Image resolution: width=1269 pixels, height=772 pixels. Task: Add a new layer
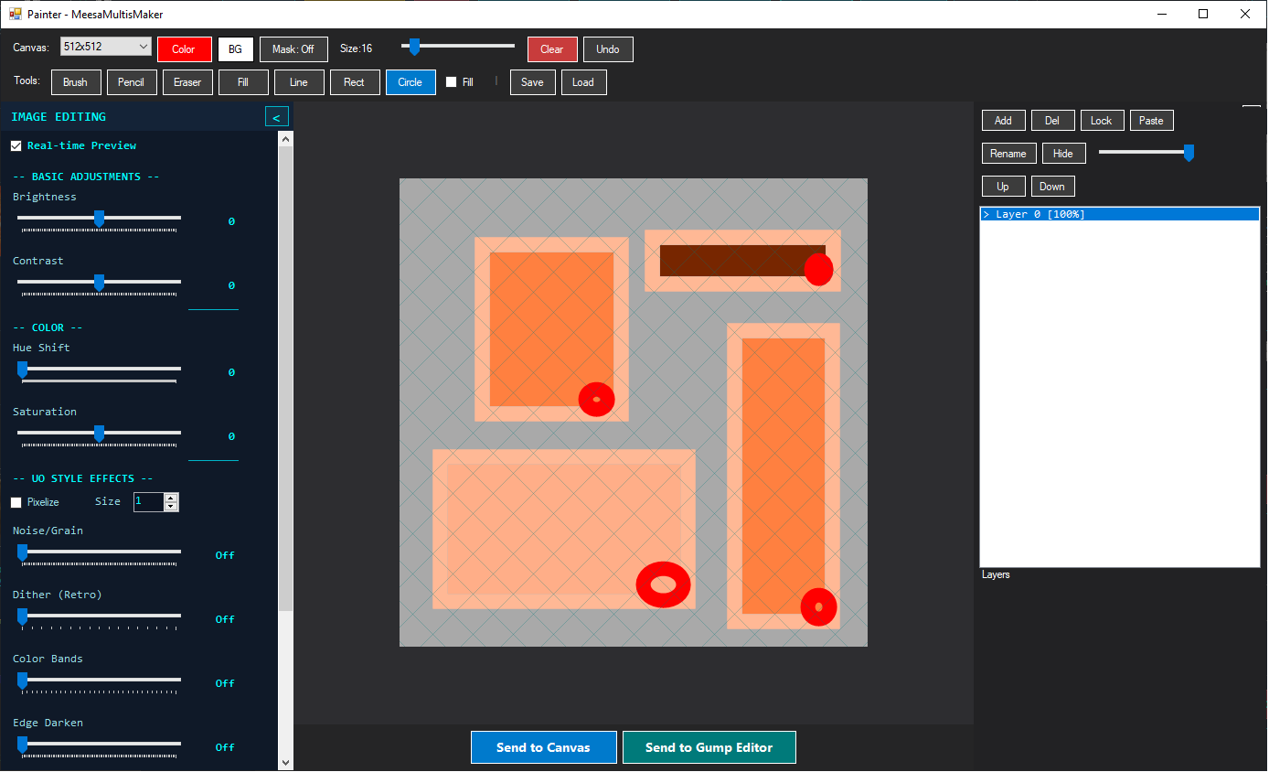point(1003,121)
